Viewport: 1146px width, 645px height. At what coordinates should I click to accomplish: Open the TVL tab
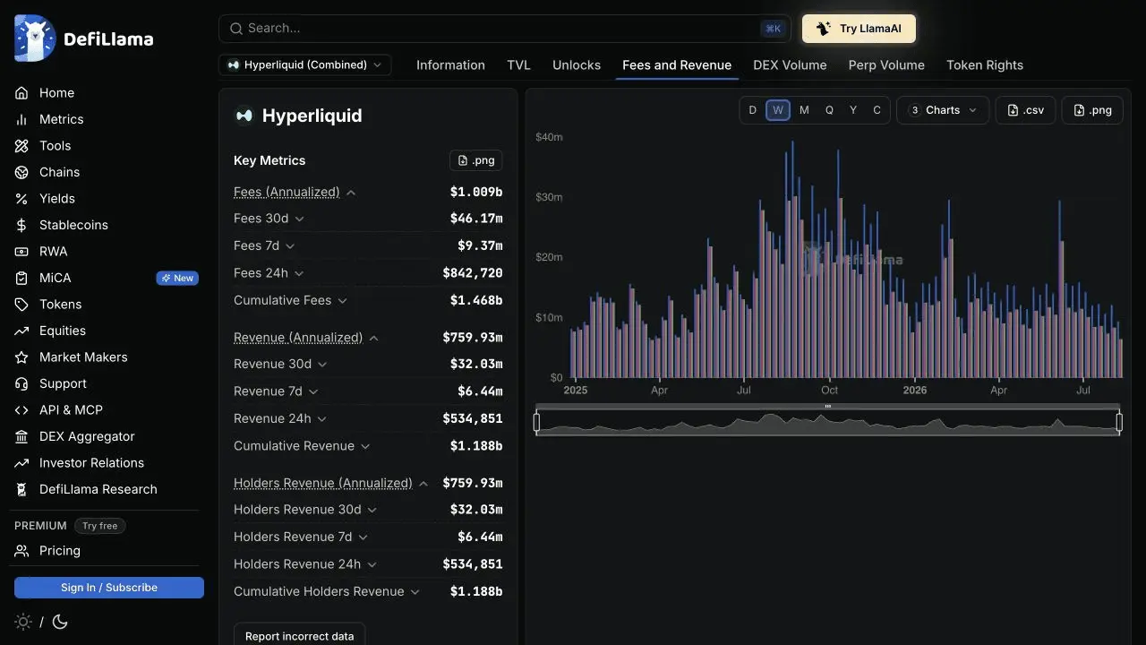[x=518, y=65]
